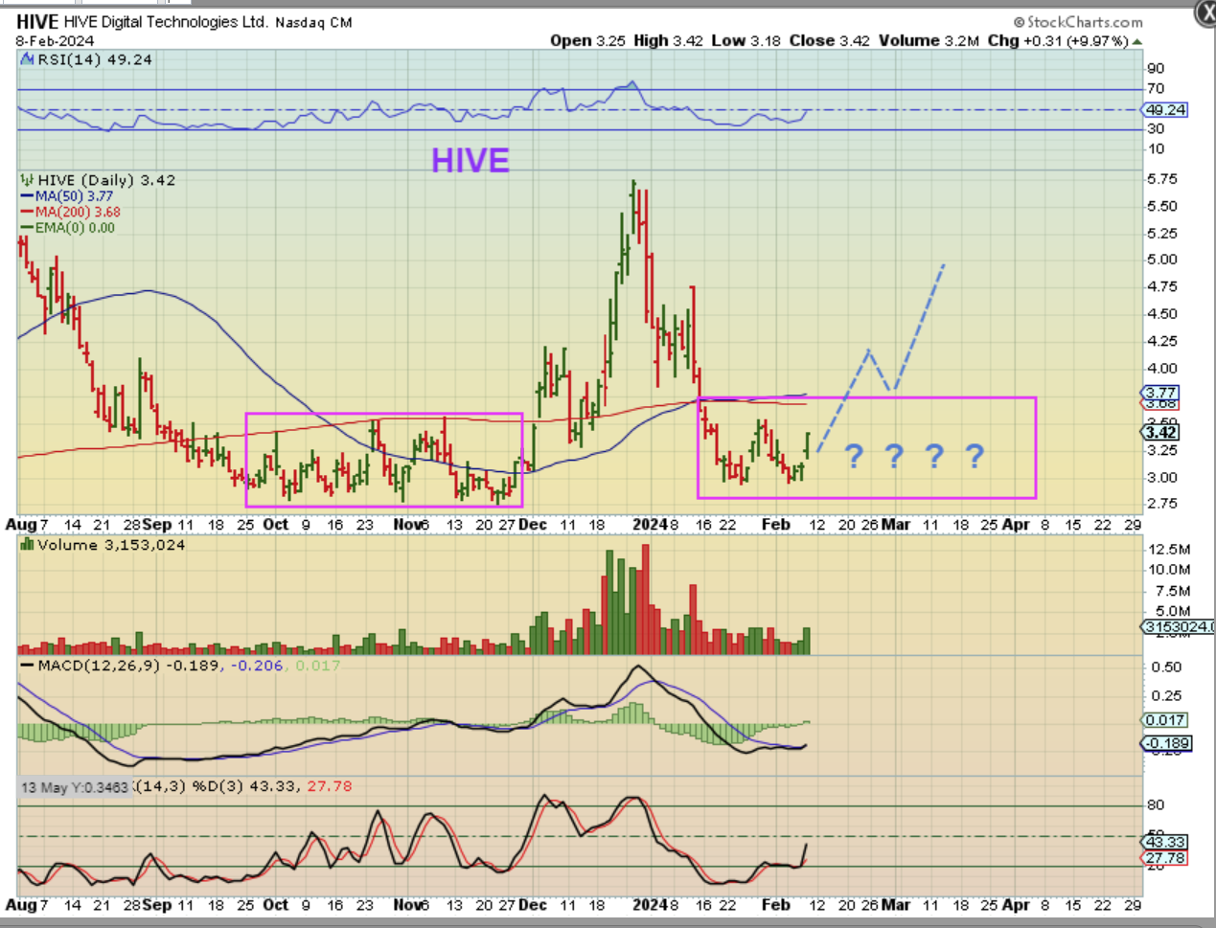Click the 5.75 level on the price axis
Screen dimensions: 1216x928
pos(1162,179)
